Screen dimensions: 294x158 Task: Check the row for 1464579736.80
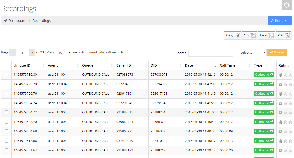coord(7,75)
